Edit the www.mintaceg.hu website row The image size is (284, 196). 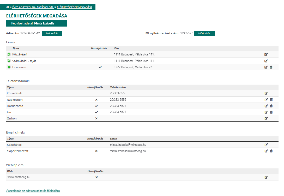click(266, 177)
